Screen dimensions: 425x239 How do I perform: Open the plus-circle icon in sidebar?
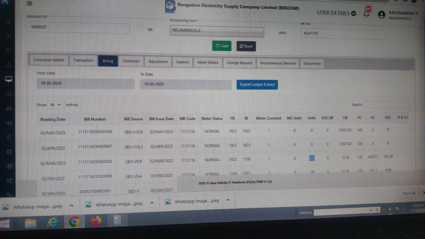[9, 152]
